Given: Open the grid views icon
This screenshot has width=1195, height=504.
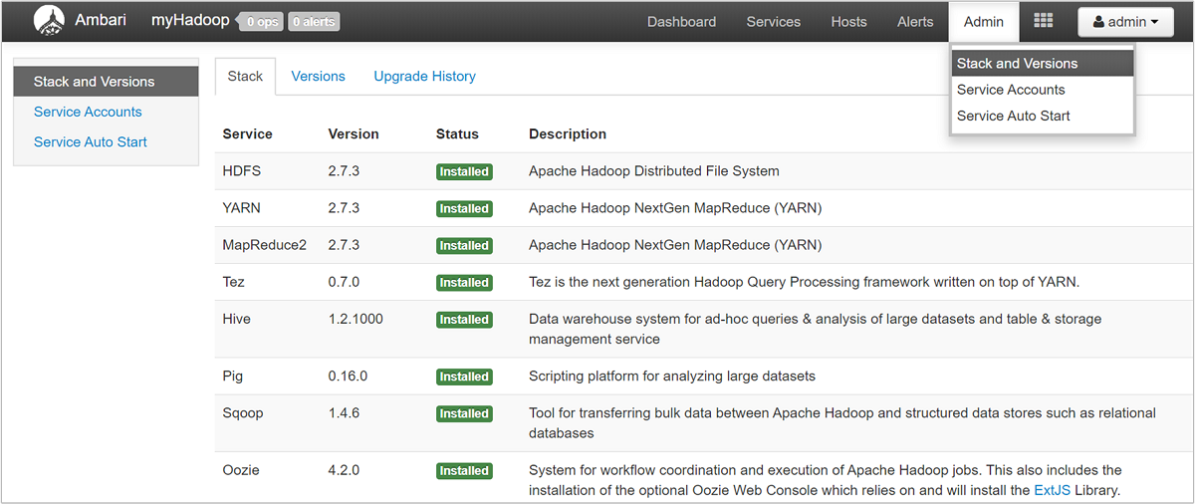Looking at the screenshot, I should coord(1043,21).
